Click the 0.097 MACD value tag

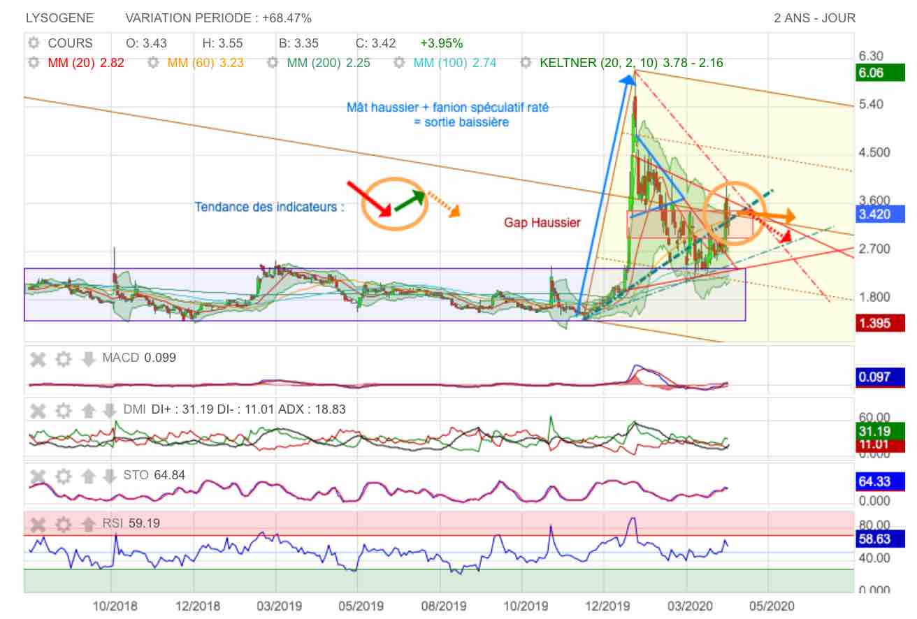[x=881, y=377]
